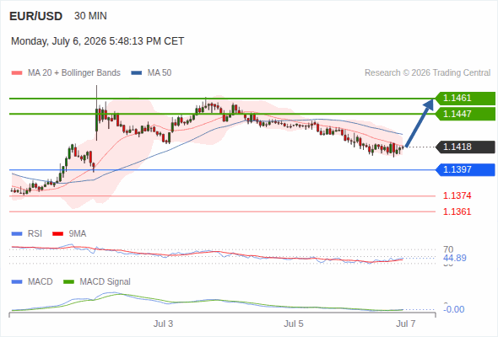This screenshot has height=337, width=498.
Task: Click the Jul 7 date axis label
Action: [x=406, y=324]
